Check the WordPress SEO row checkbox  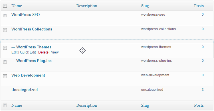tap(5, 16)
